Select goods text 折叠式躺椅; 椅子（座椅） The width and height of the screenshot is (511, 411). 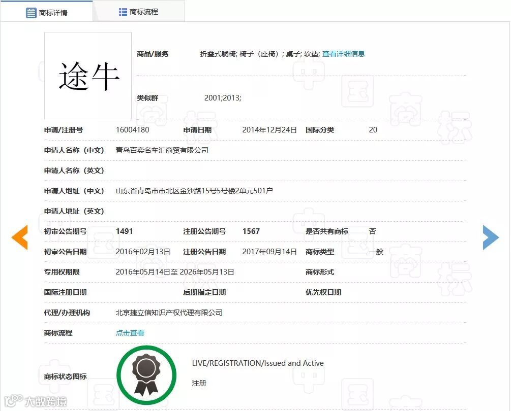tap(241, 54)
